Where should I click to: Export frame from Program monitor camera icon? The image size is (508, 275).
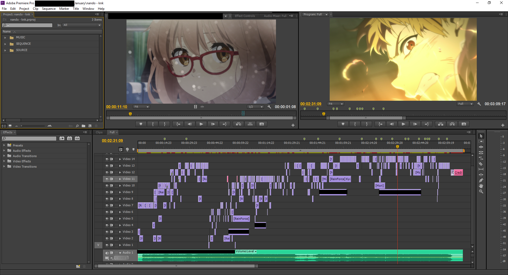point(464,124)
